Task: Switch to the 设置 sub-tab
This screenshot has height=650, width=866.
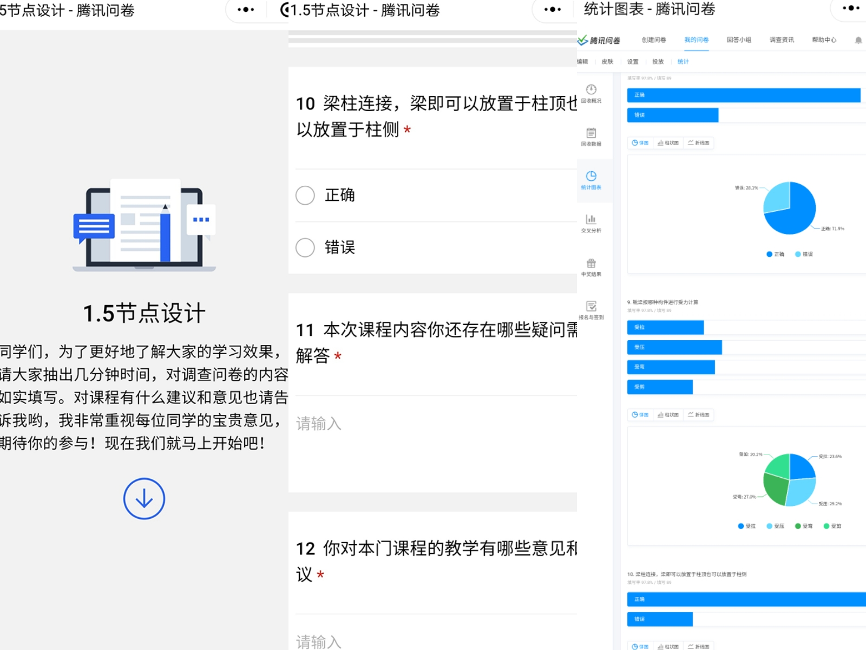Action: pos(633,62)
